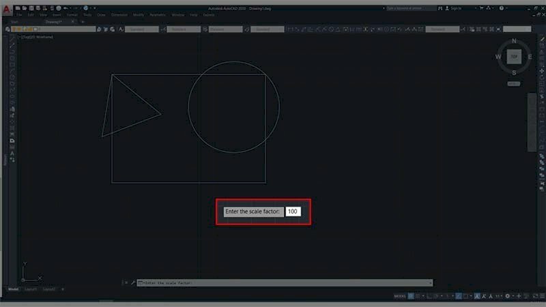Click the TOP face of the ViewCube
The height and width of the screenshot is (307, 546).
(x=513, y=57)
